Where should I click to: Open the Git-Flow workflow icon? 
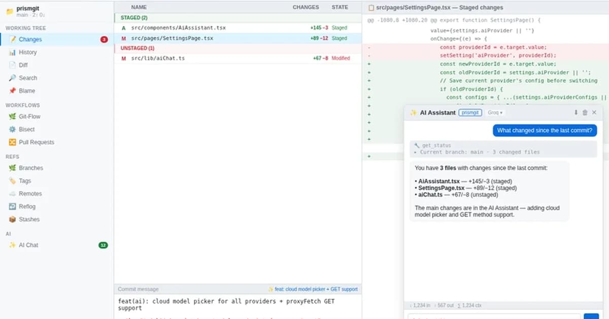[13, 116]
